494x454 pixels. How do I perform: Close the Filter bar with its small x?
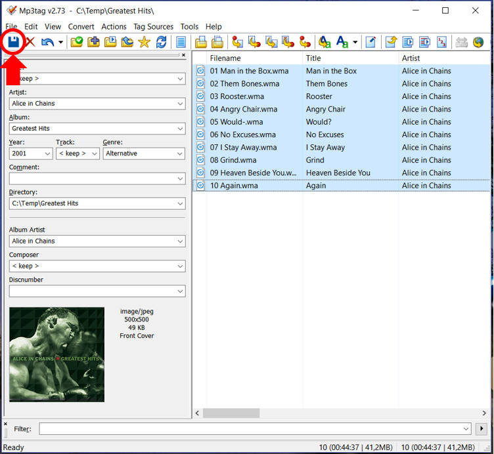(x=5, y=424)
